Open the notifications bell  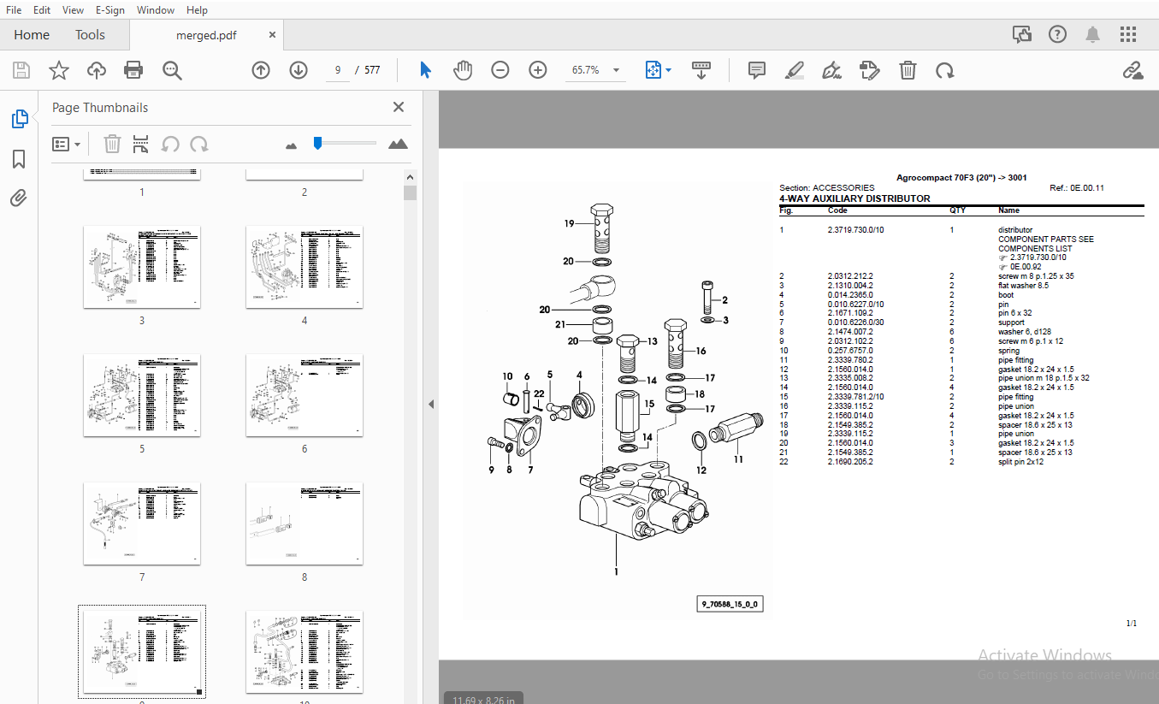(1093, 35)
